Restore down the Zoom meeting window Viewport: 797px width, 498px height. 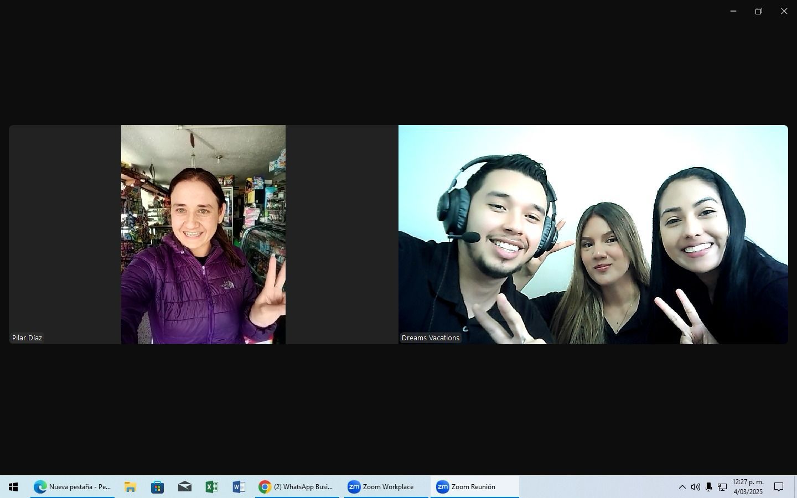click(759, 11)
